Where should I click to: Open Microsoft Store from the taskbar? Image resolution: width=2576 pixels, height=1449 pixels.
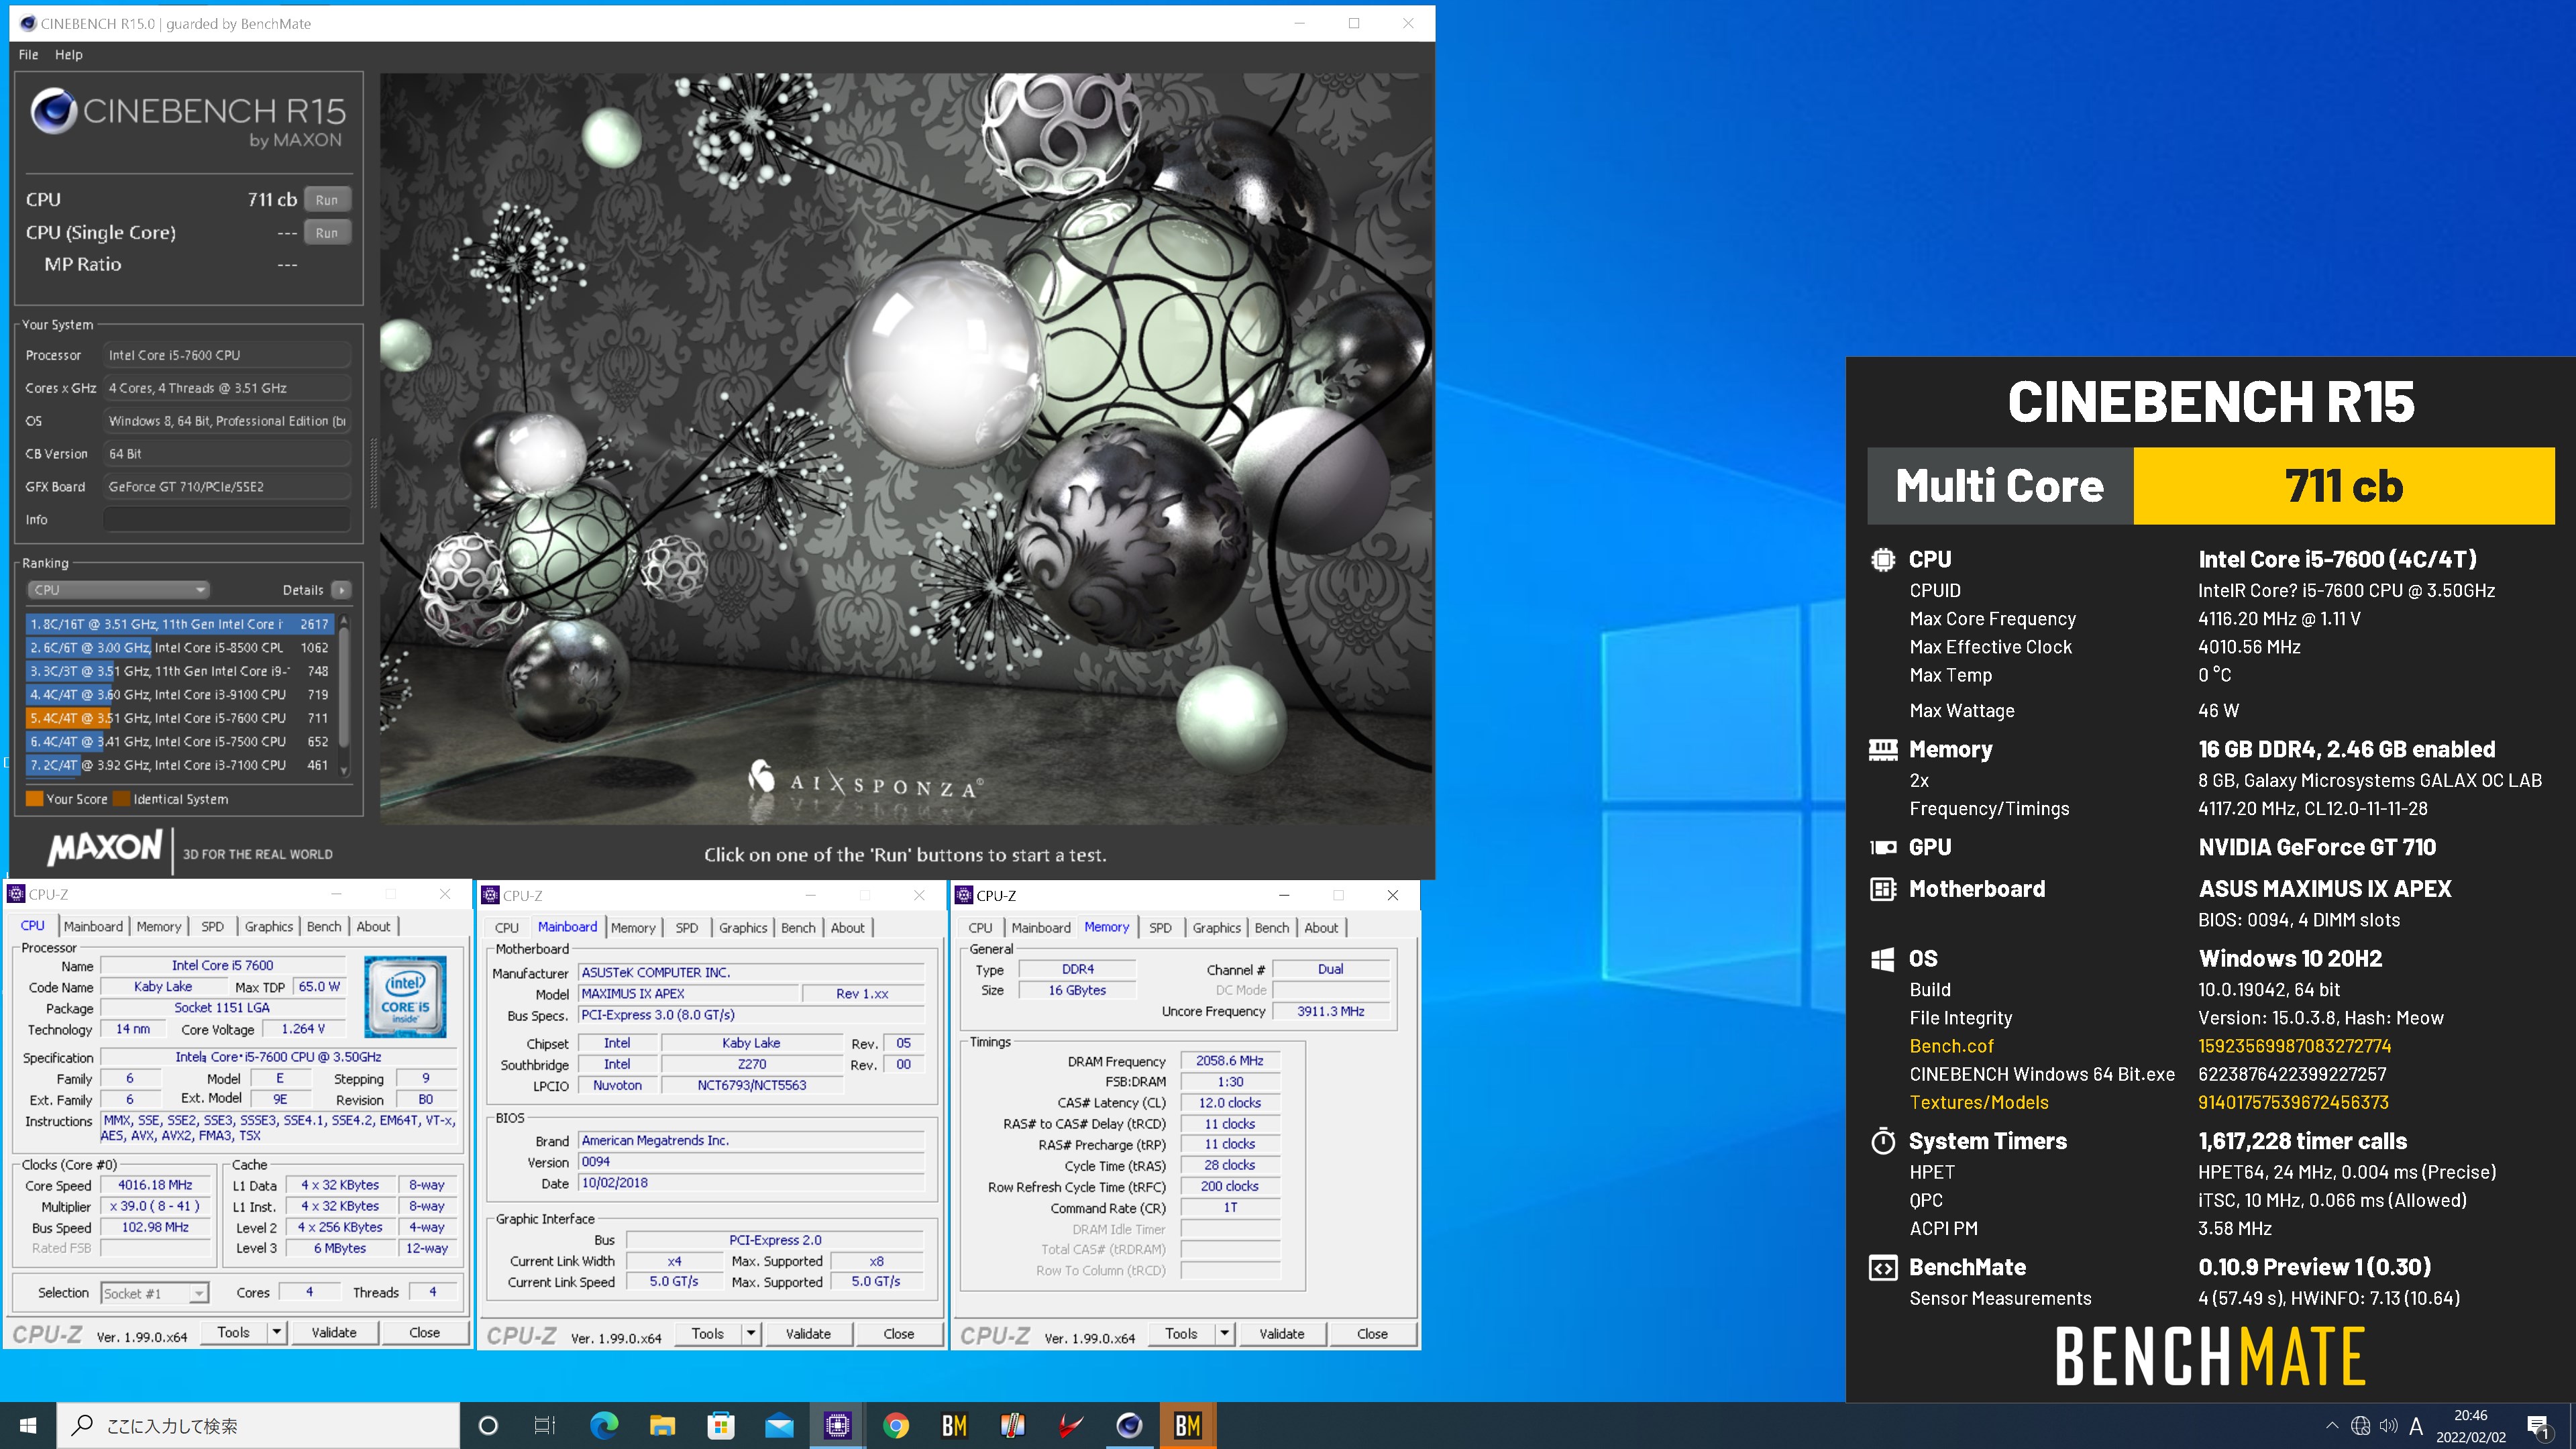[x=720, y=1425]
